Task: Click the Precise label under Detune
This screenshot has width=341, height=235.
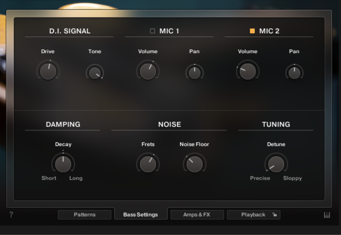Action: click(260, 178)
